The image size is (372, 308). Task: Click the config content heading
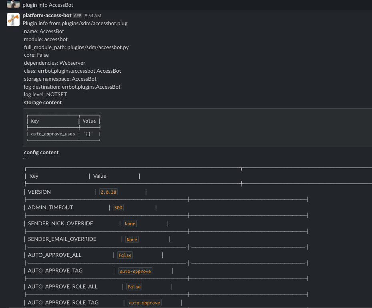click(x=41, y=152)
